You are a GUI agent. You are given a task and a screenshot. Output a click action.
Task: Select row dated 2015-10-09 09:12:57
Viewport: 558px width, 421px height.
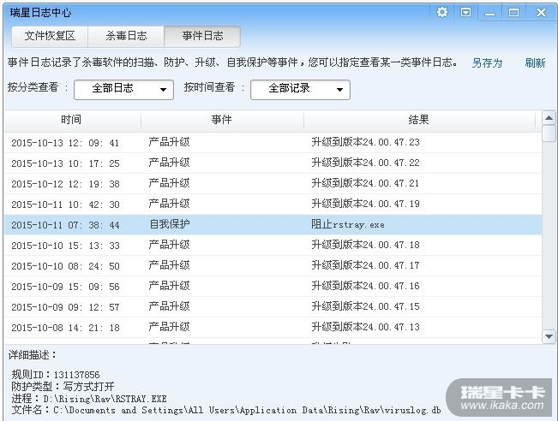point(273,307)
